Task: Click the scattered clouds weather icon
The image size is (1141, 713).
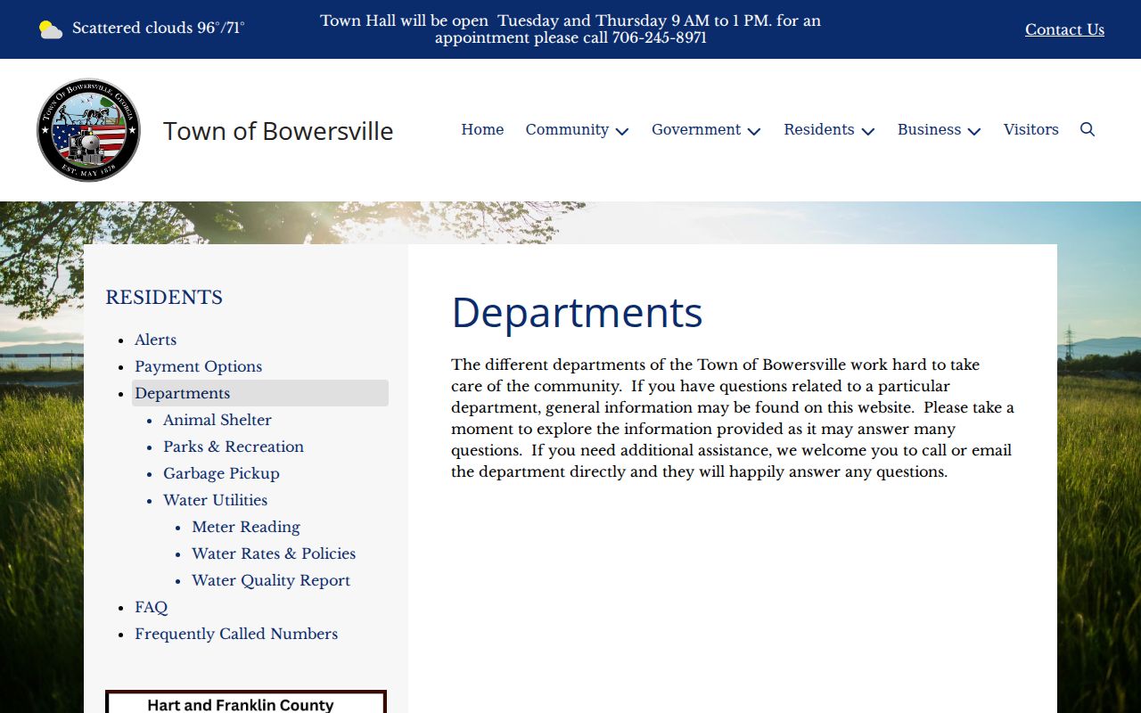Action: pyautogui.click(x=51, y=29)
